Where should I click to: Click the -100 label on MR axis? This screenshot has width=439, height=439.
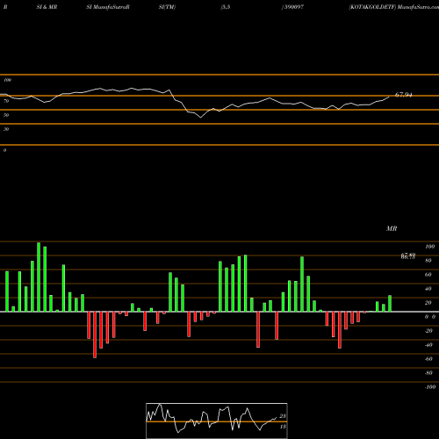point(430,387)
